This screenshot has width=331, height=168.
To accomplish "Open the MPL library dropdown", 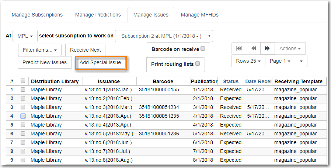I will point(25,36).
